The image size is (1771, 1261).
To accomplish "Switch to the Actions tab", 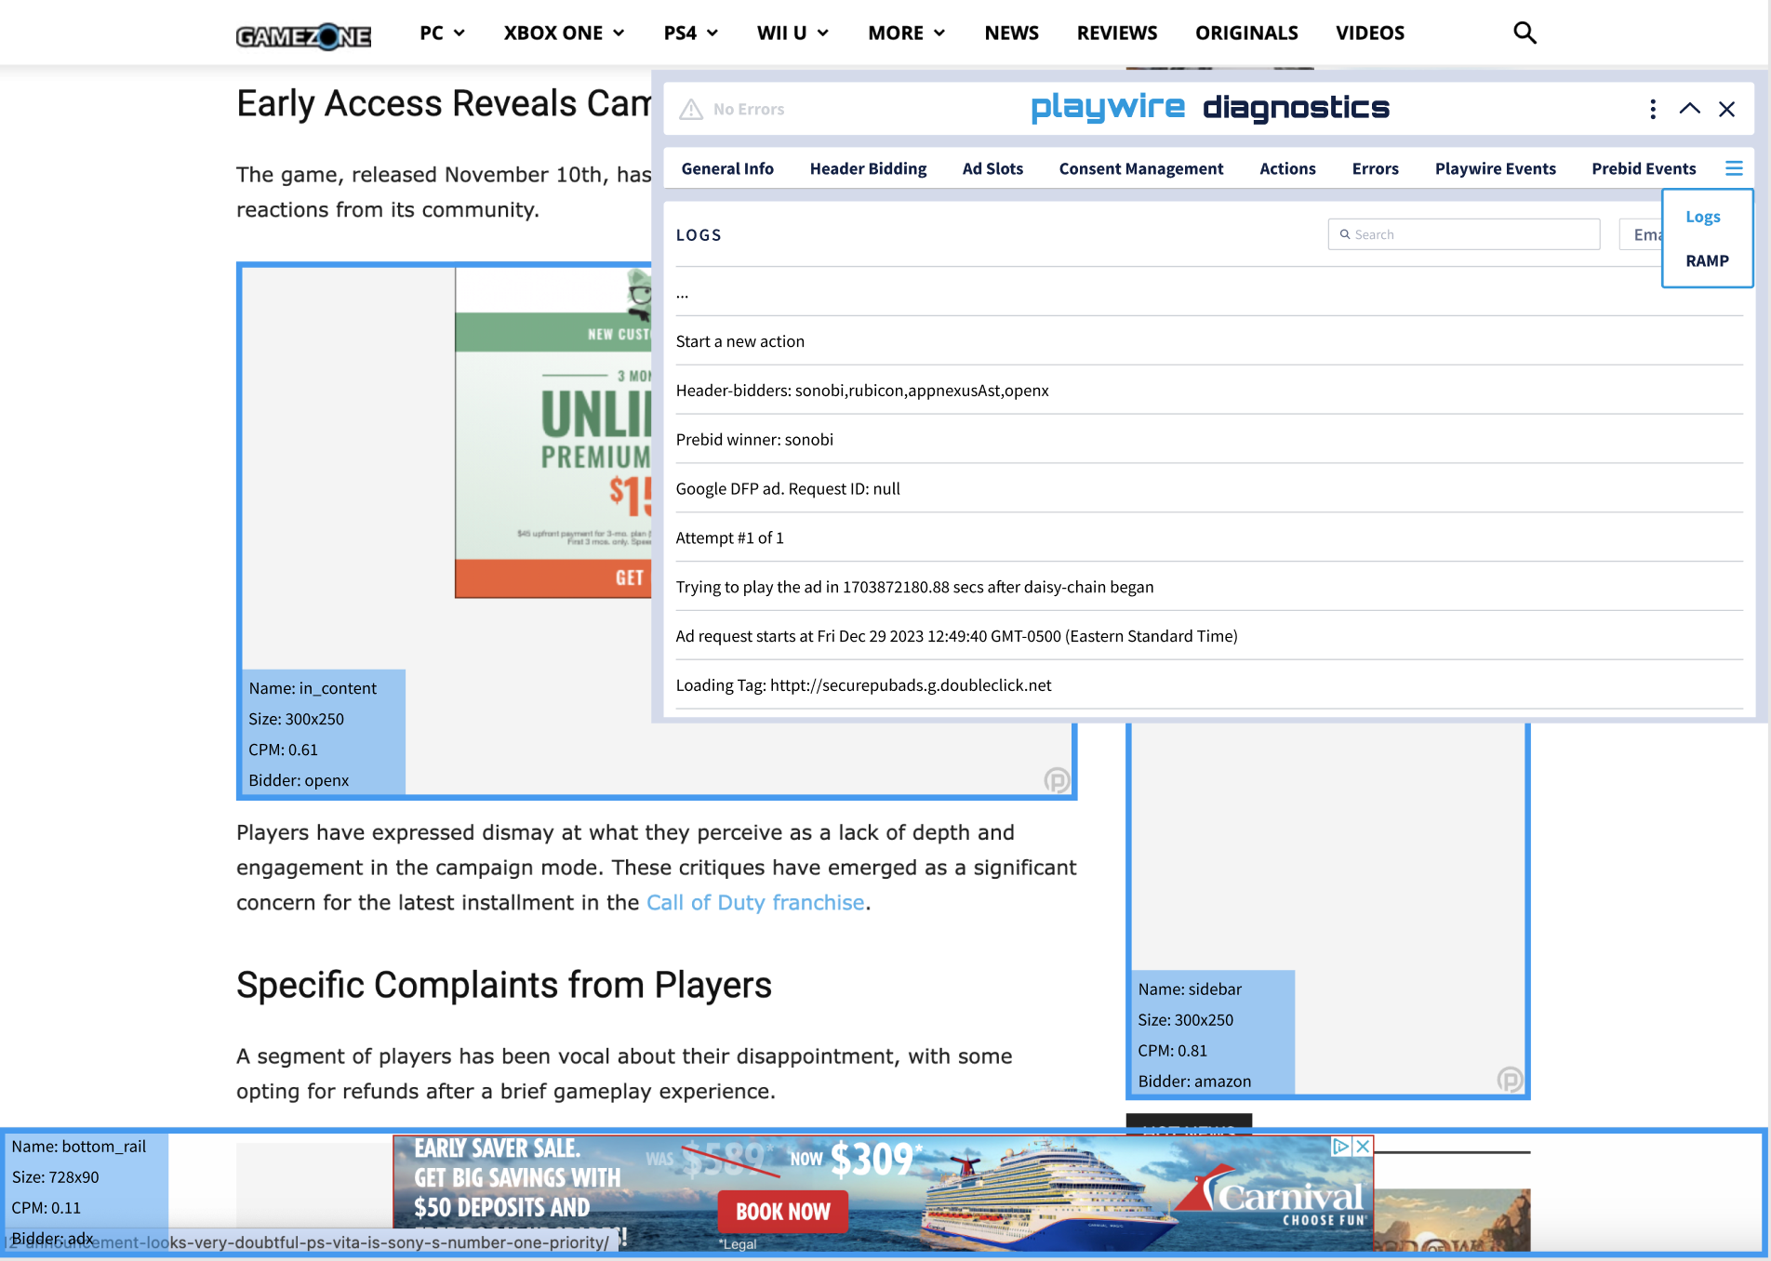I will (1287, 168).
